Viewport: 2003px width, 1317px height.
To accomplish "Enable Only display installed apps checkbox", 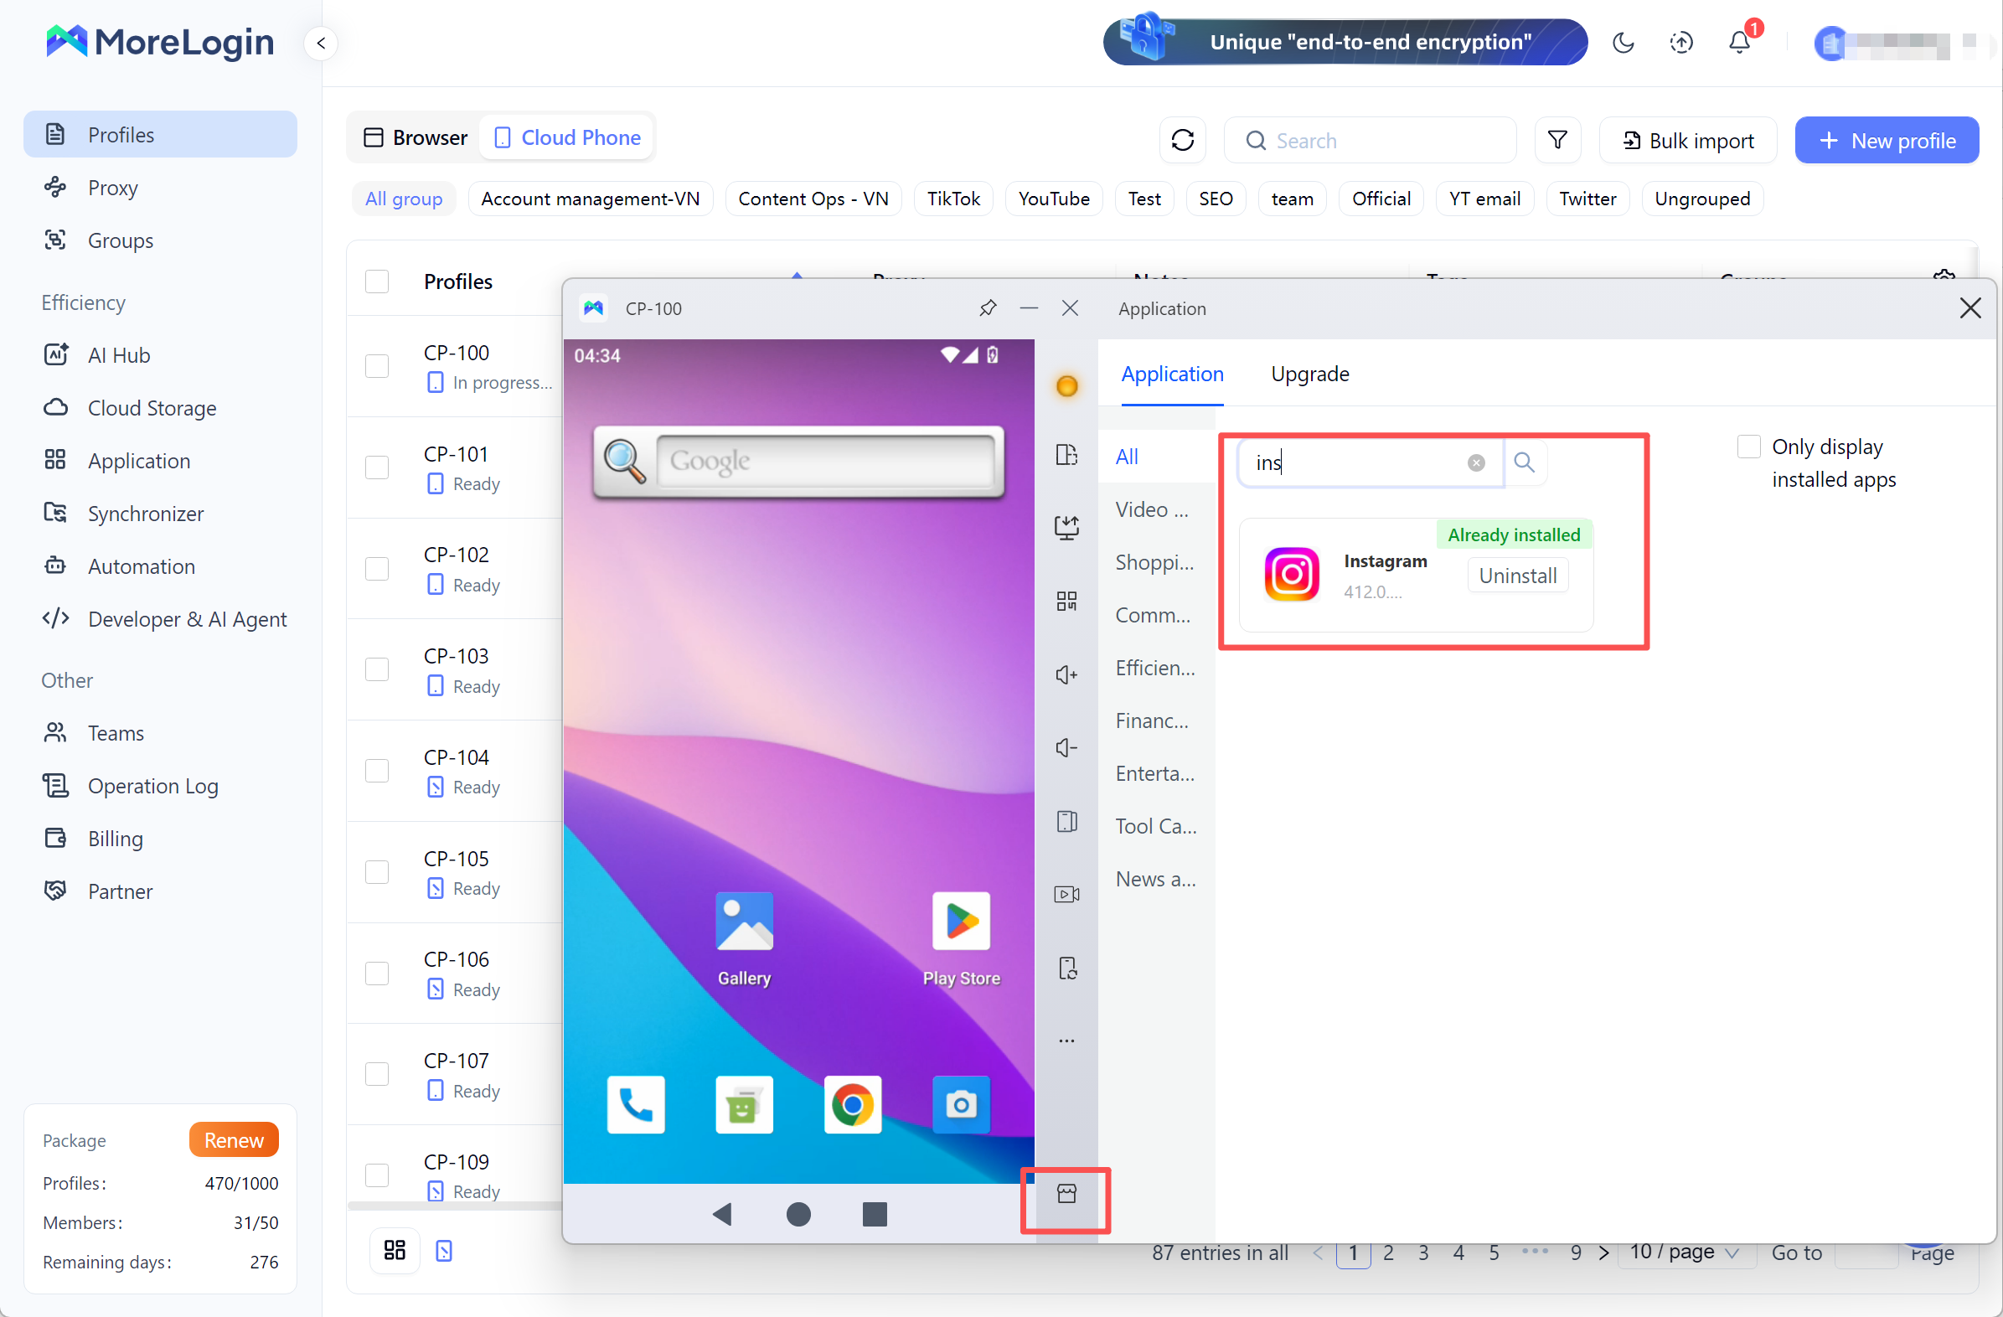I will point(1748,446).
